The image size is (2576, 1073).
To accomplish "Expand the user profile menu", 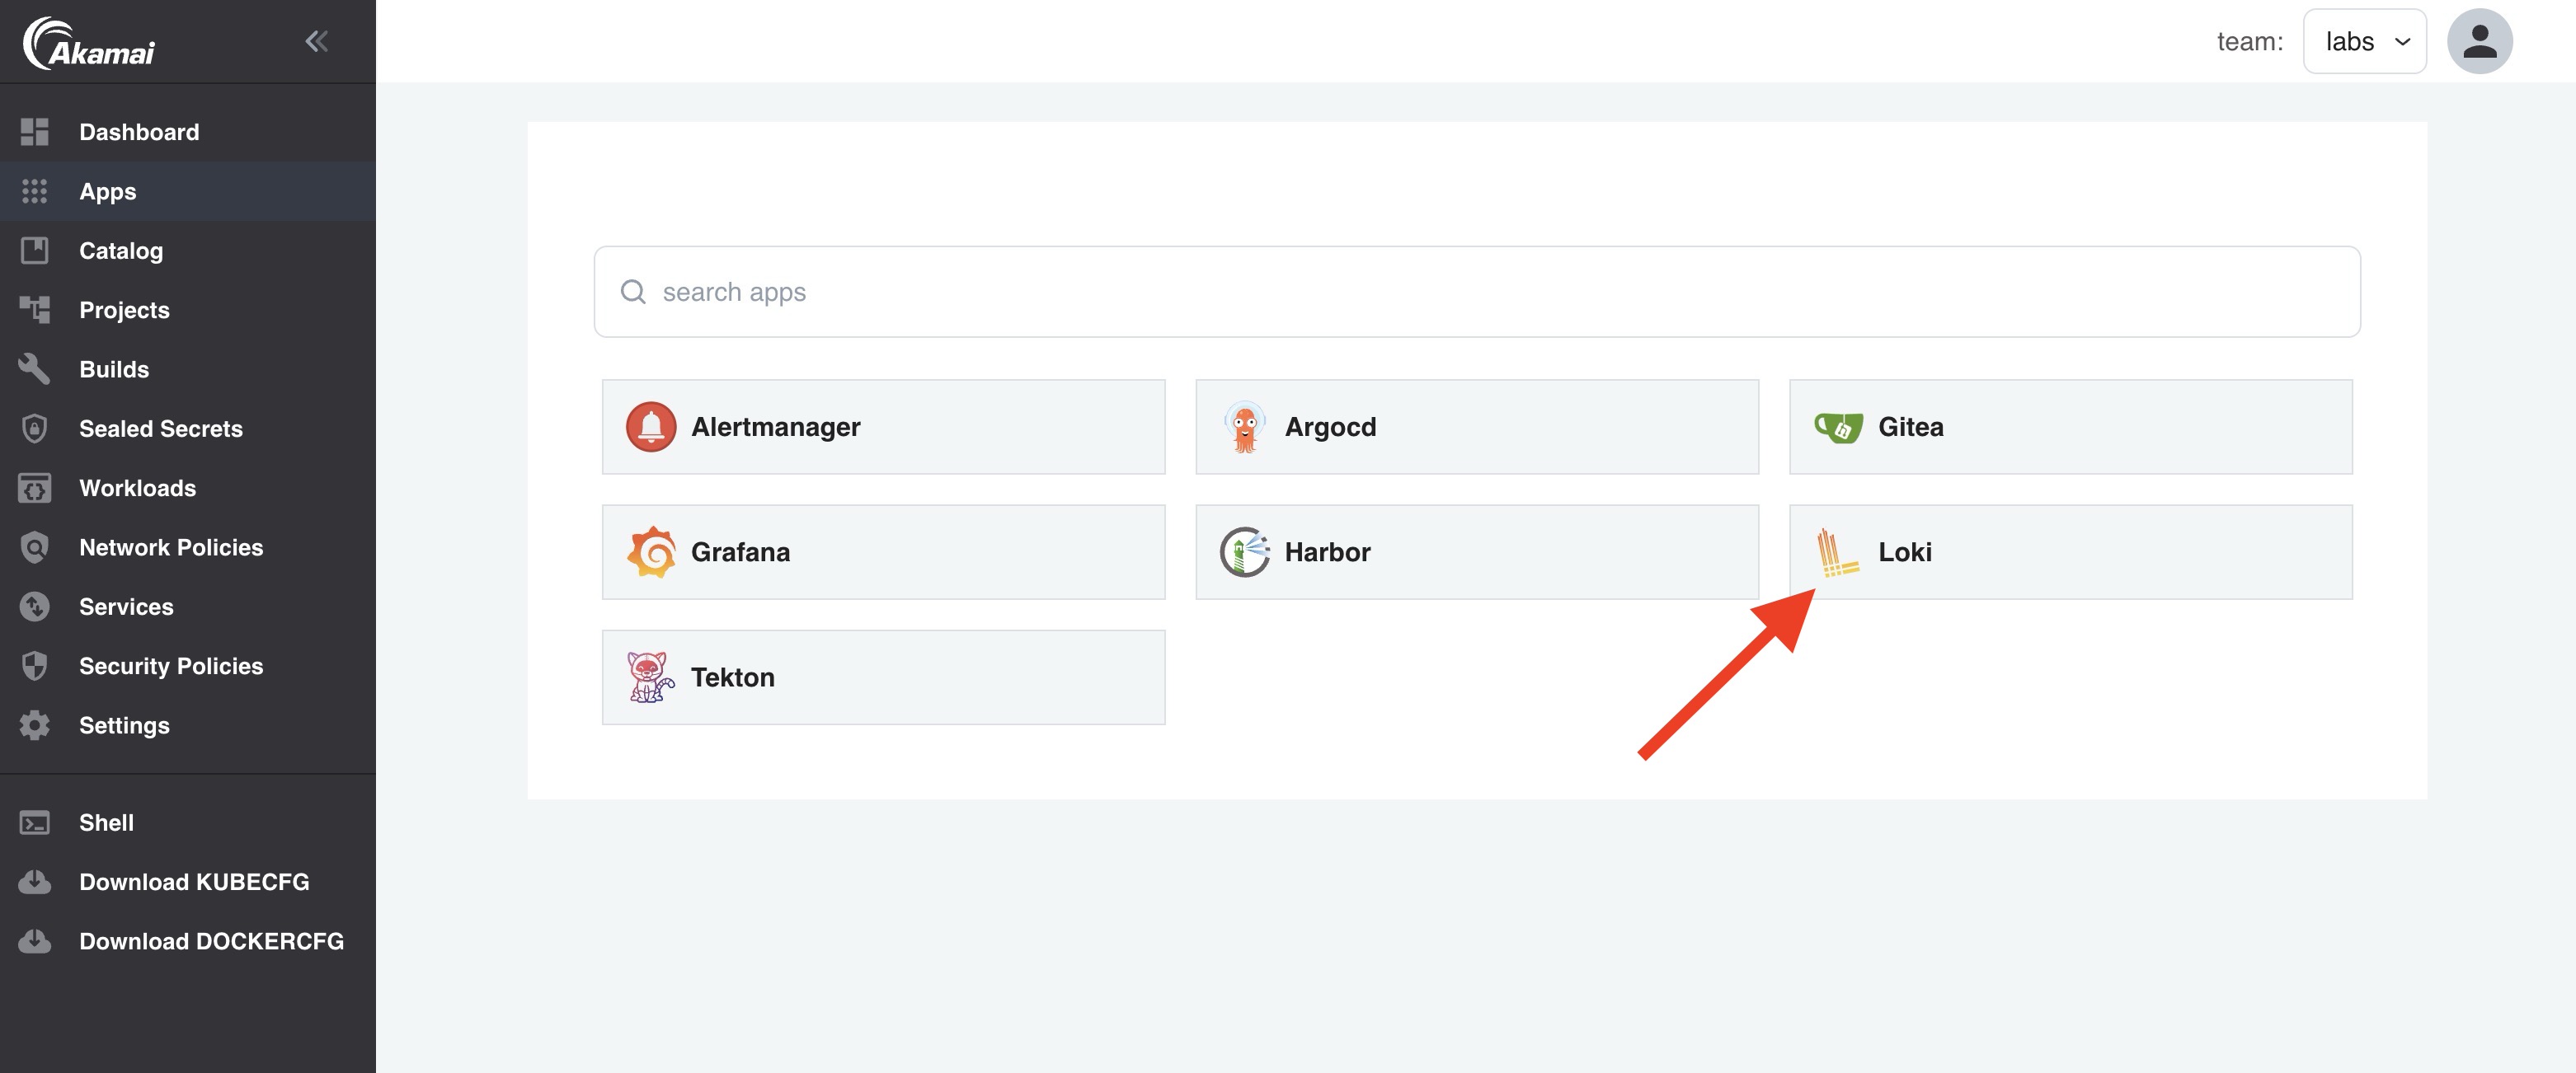I will 2479,40.
